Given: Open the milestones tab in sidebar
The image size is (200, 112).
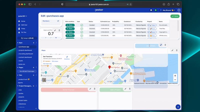Looking at the screenshot, I should [22, 104].
